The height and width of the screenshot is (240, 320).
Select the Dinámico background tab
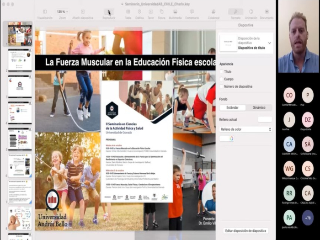[259, 107]
